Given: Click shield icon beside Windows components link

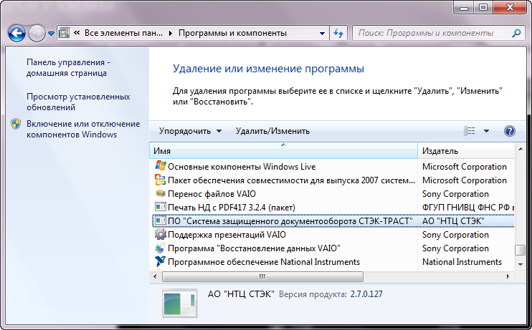Looking at the screenshot, I should coord(16,124).
